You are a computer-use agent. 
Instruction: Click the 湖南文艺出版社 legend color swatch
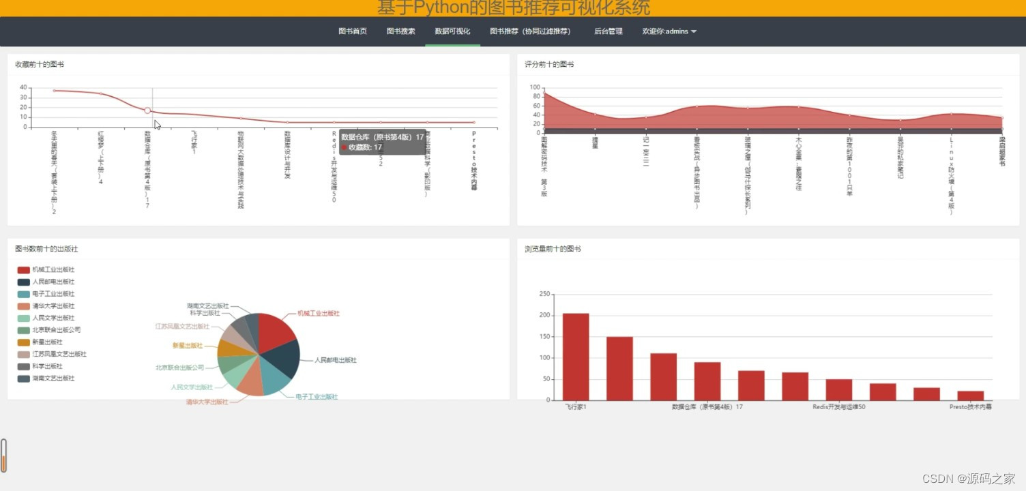tap(24, 378)
